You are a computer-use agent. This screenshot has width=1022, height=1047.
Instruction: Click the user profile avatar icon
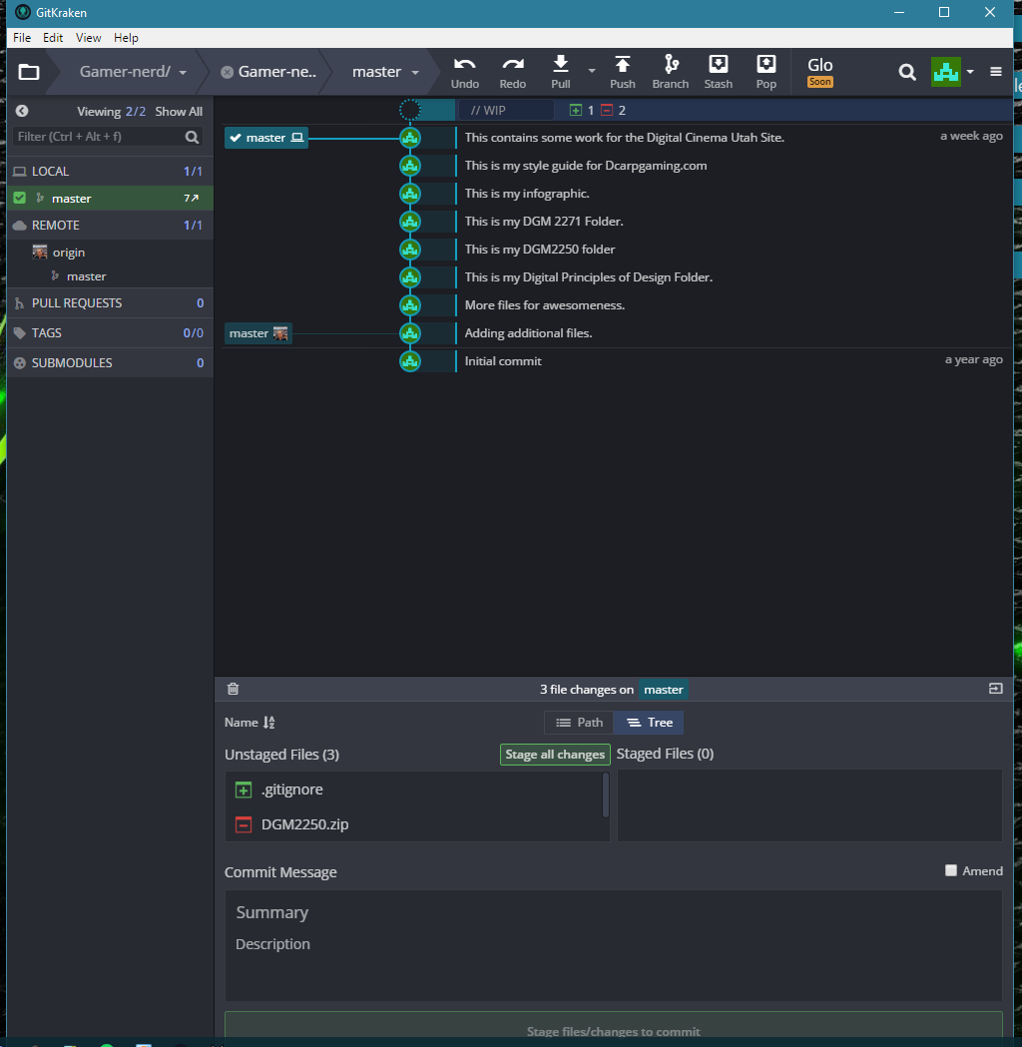(x=946, y=72)
